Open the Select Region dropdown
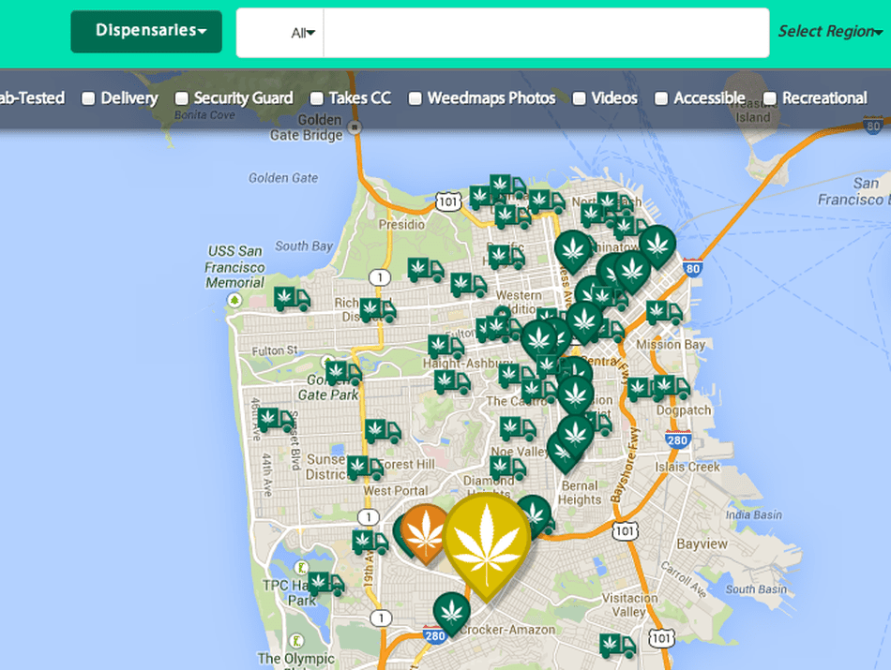This screenshot has width=891, height=670. click(830, 31)
